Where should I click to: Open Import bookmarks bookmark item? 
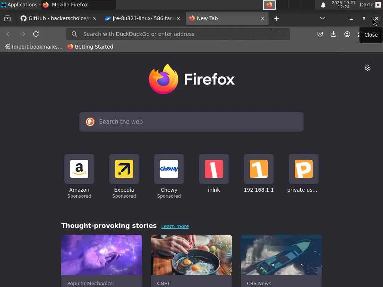click(x=34, y=47)
